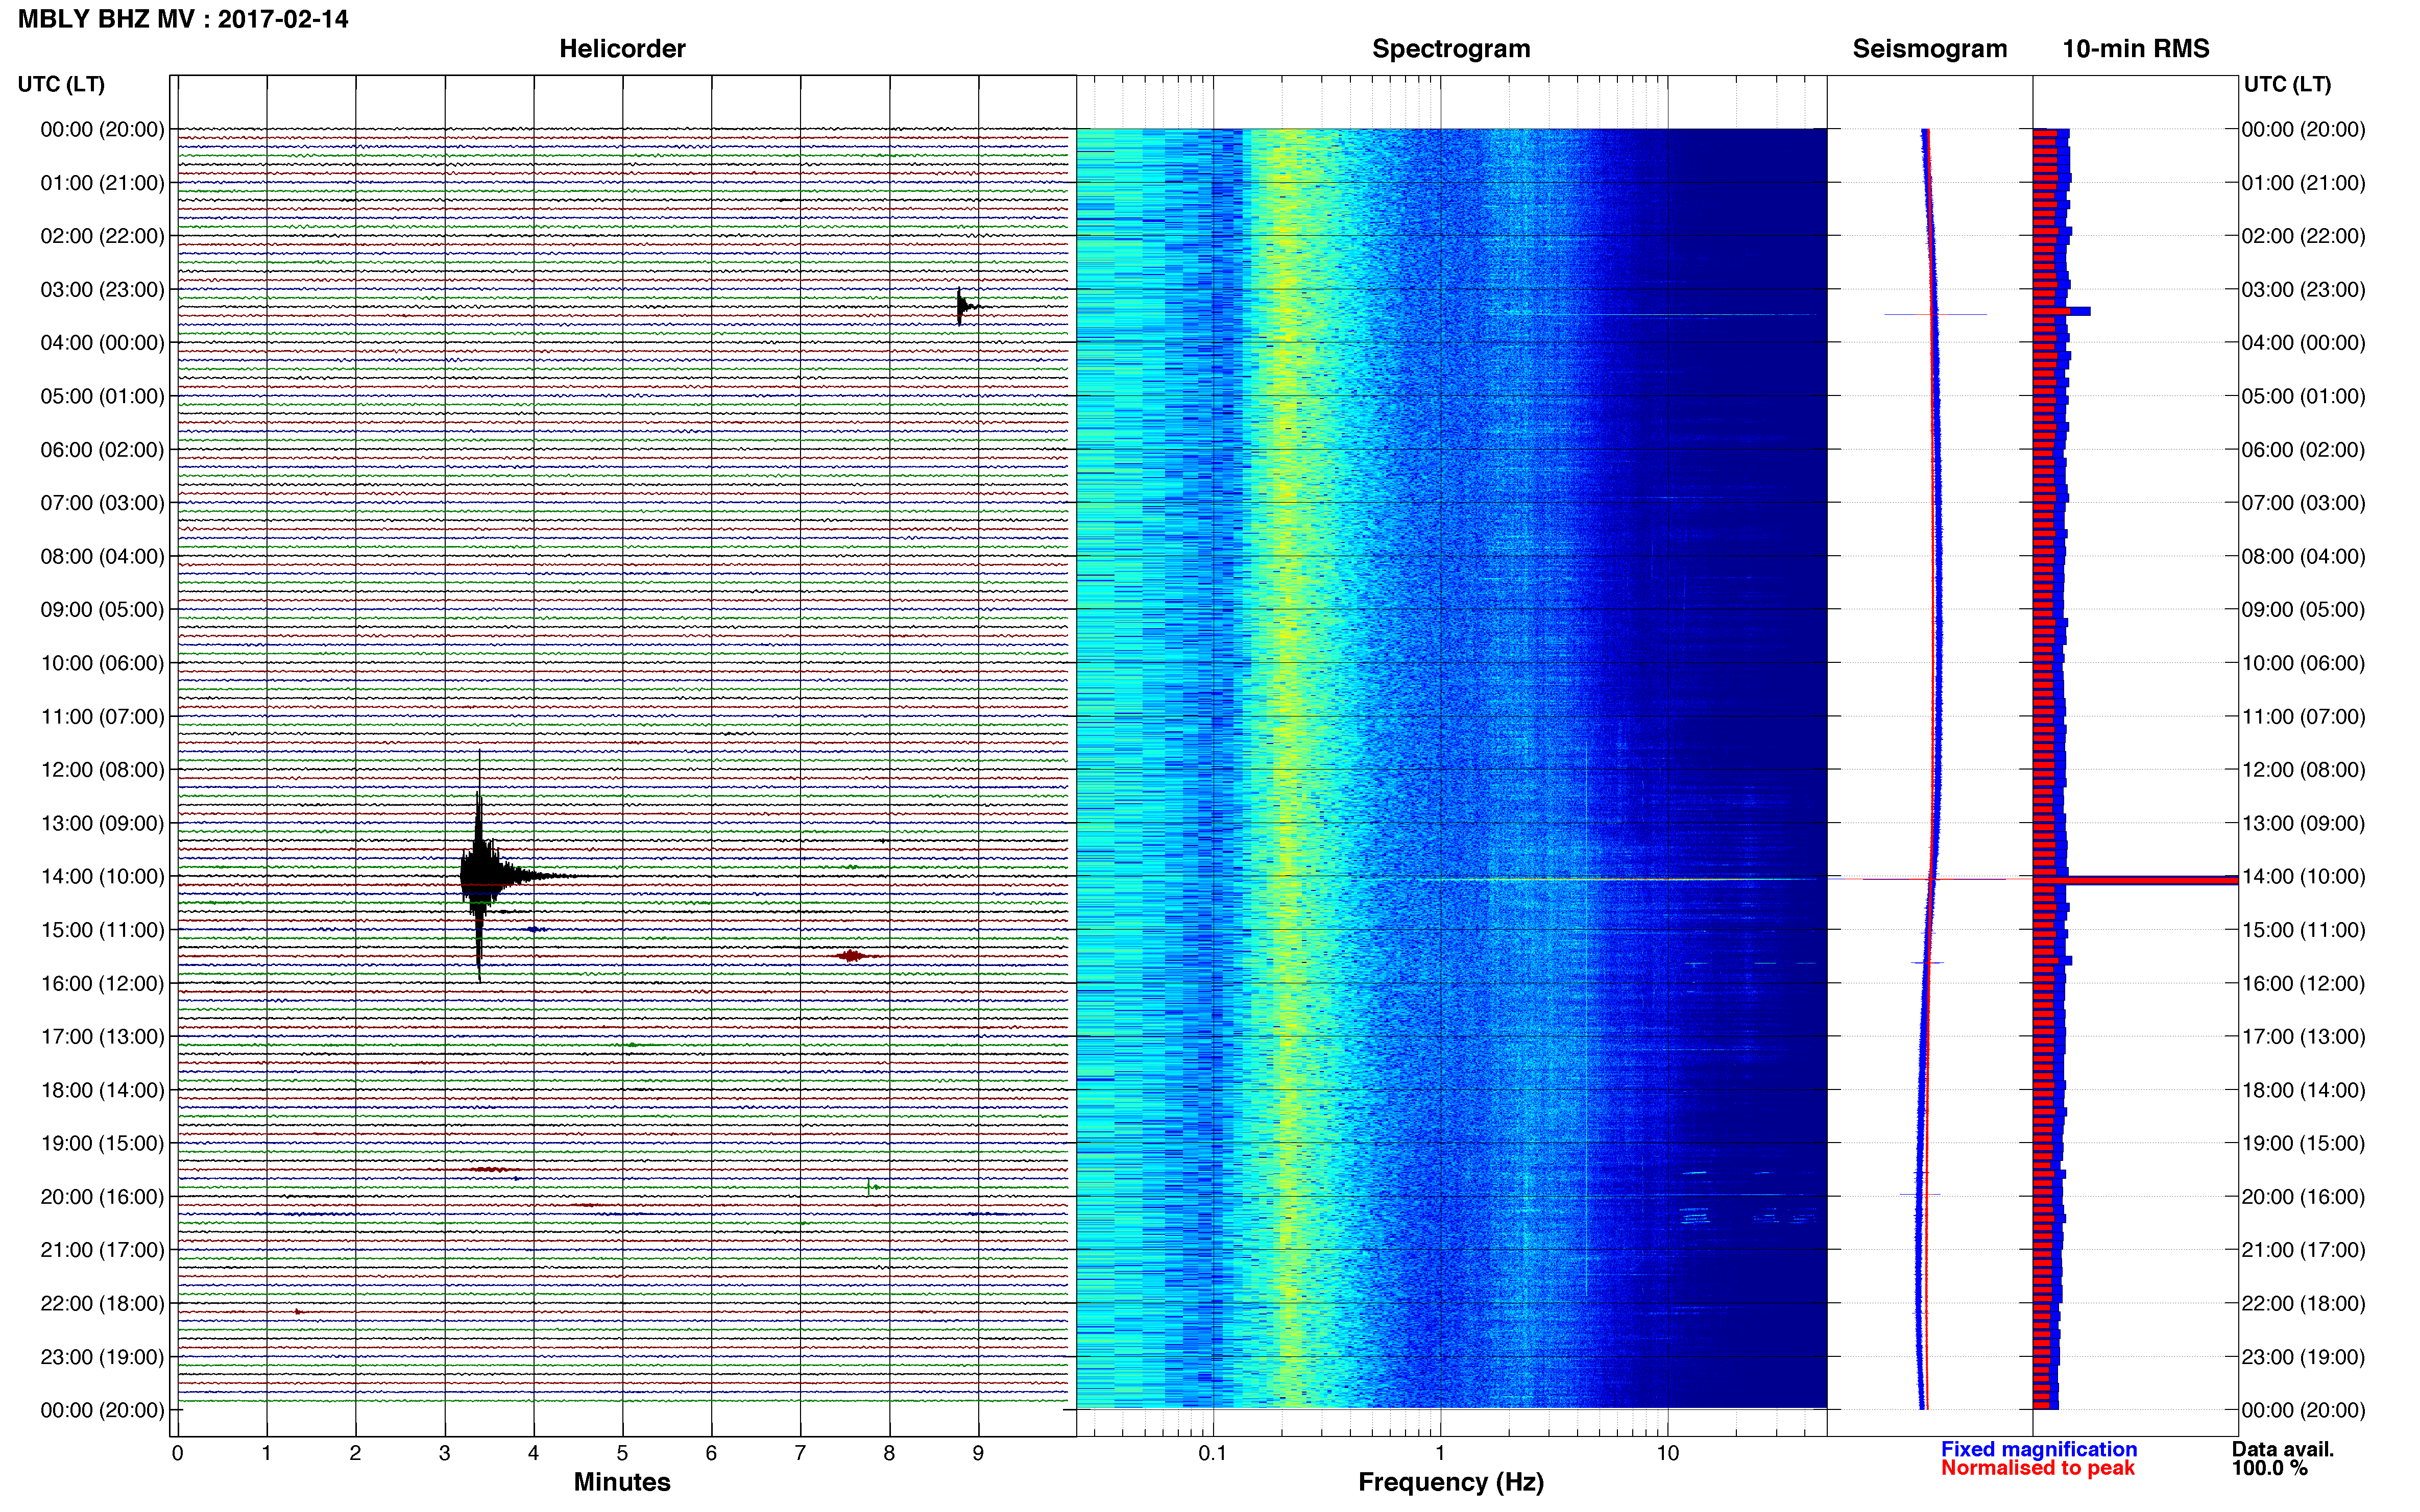2420x1512 pixels.
Task: Click the long RMS bar at 14:00
Action: click(x=2135, y=880)
